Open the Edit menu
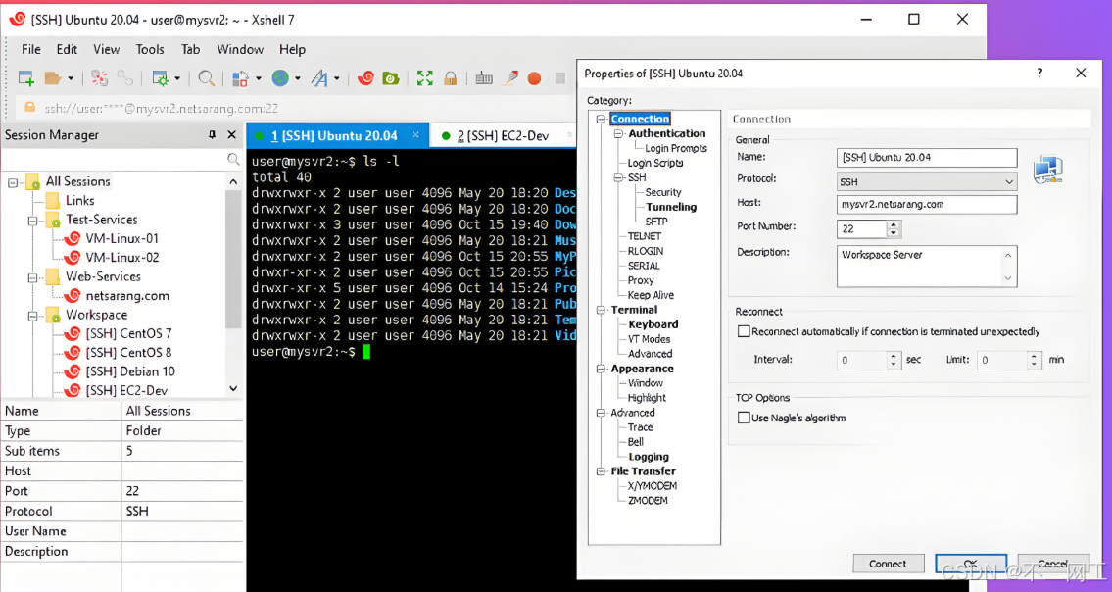1112x592 pixels. pyautogui.click(x=67, y=49)
